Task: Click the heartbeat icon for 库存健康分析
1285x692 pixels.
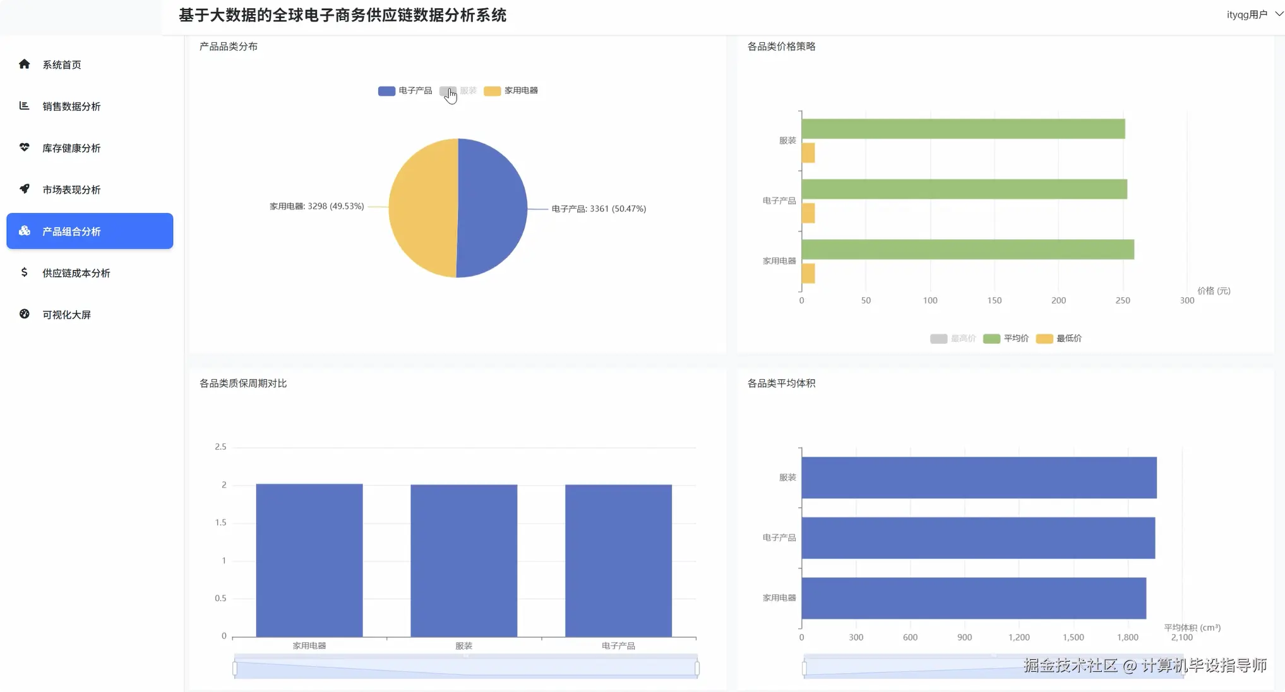Action: tap(25, 148)
